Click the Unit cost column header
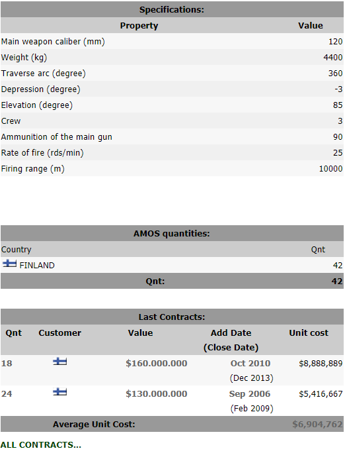Viewport: 345px width, 461px height. 309,333
